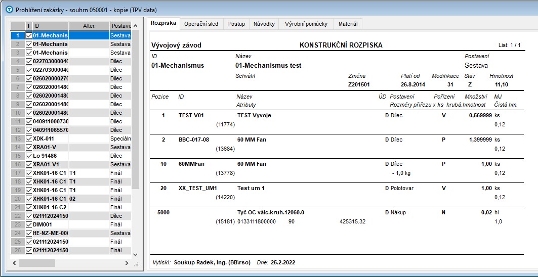Uncheck the XRA01-V1 row checkbox
The width and height of the screenshot is (538, 277).
point(29,164)
